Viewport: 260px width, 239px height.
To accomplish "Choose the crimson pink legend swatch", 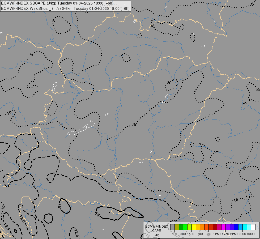I will 219,227.
